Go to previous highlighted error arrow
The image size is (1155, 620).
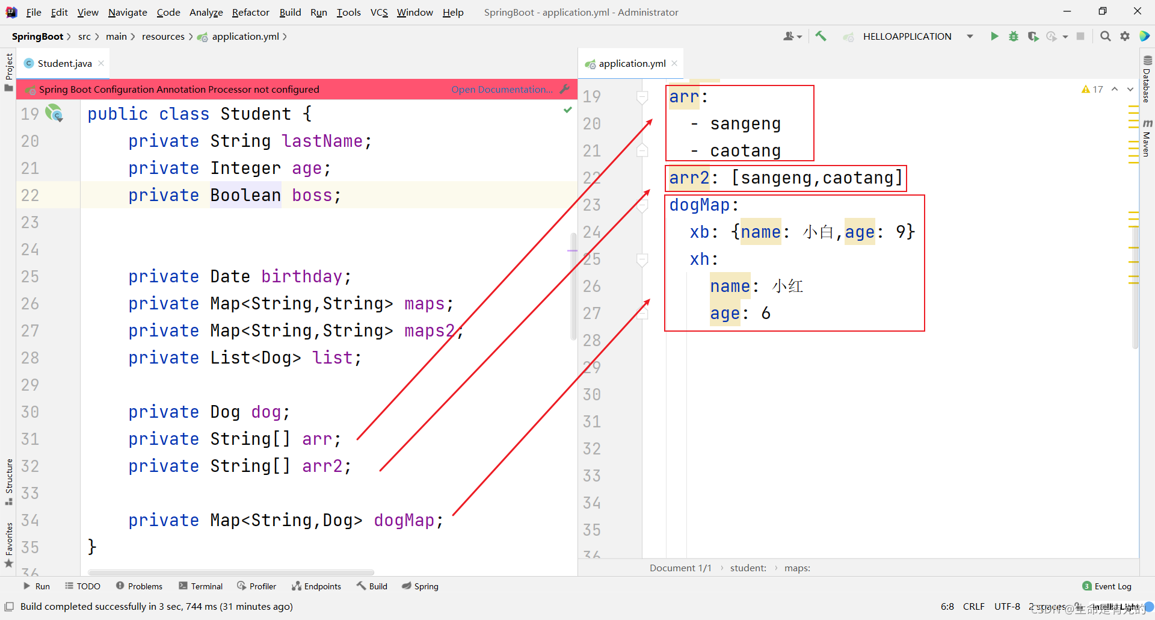1115,89
